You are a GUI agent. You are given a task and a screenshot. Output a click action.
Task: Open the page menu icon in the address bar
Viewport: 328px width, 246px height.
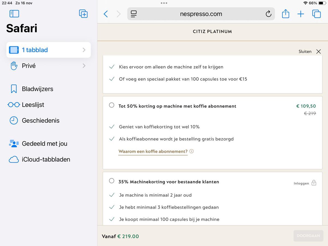(134, 14)
